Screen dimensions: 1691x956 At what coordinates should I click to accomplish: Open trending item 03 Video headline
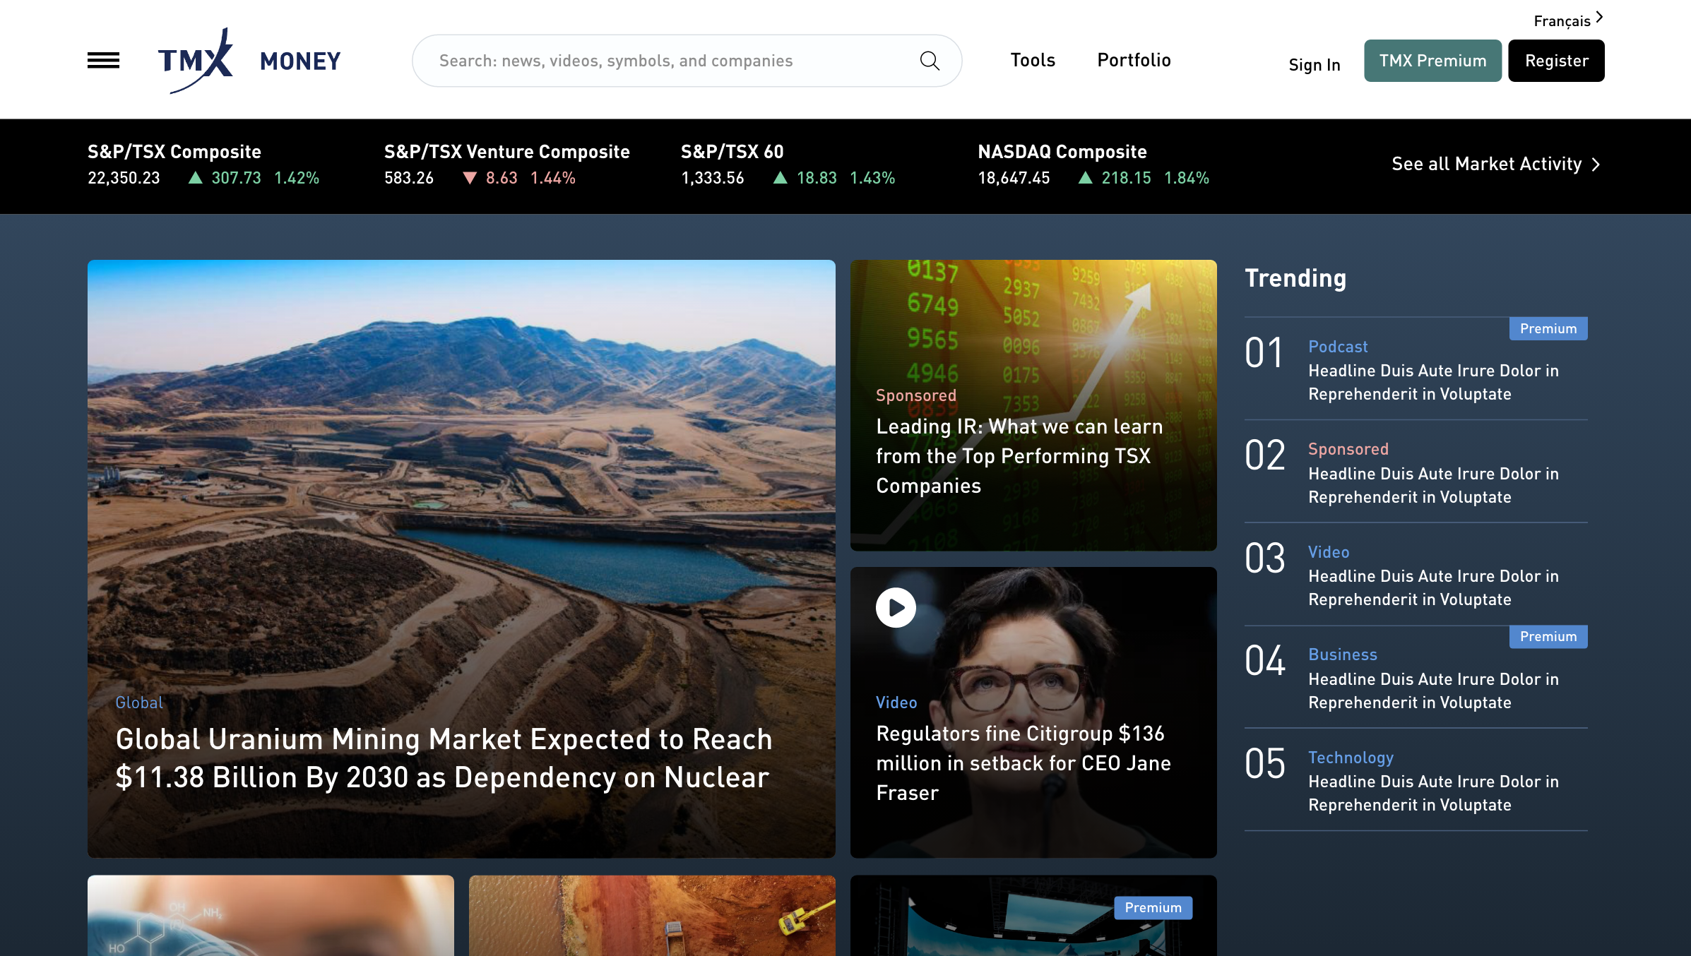click(x=1433, y=587)
